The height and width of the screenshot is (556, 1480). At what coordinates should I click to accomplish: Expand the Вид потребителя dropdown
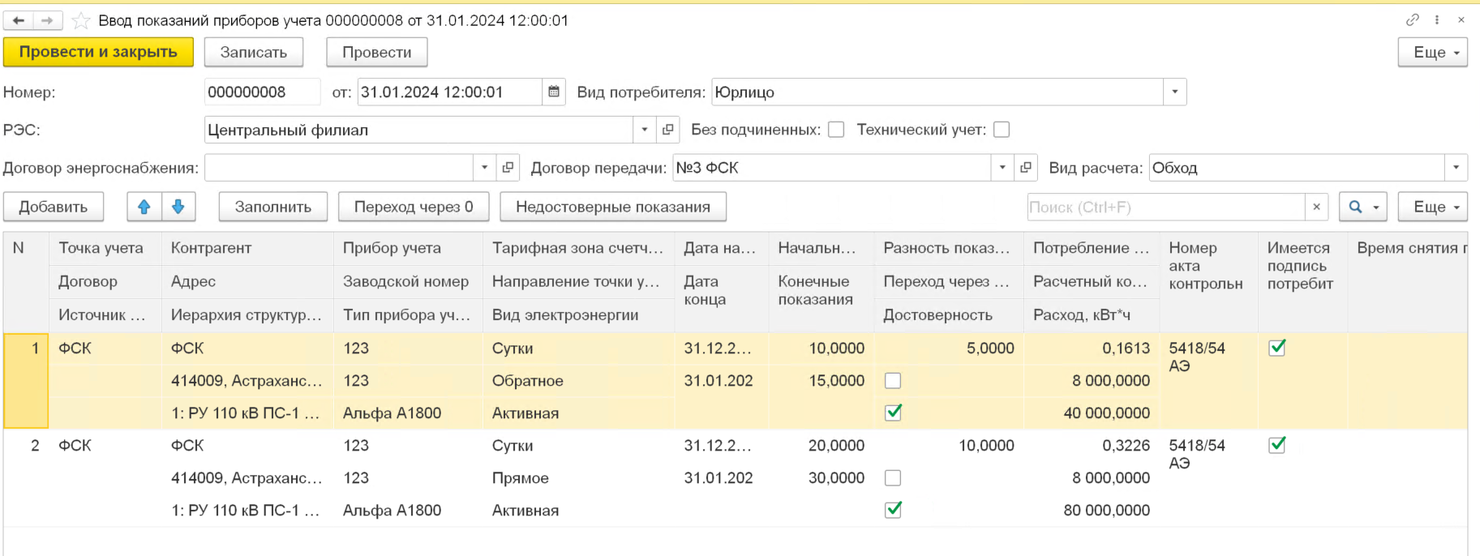point(1175,92)
